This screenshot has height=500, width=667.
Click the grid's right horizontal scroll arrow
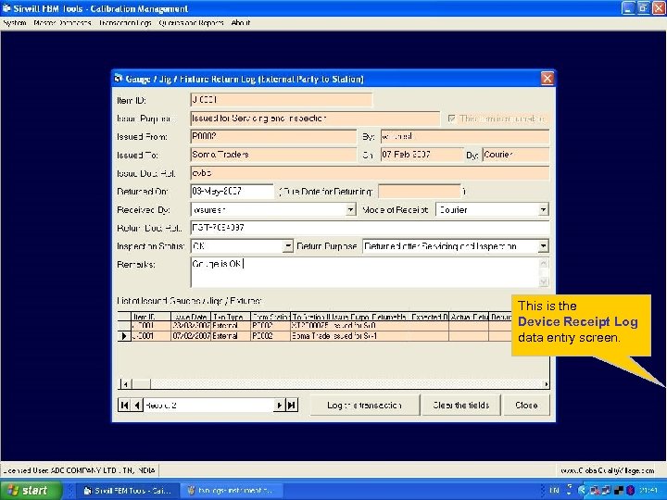point(547,384)
